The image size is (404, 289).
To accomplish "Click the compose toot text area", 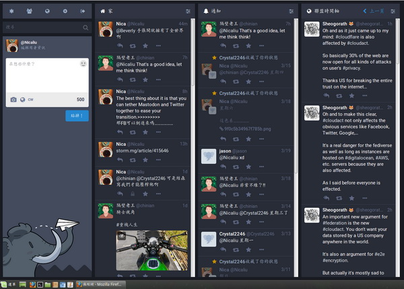I will [x=47, y=75].
